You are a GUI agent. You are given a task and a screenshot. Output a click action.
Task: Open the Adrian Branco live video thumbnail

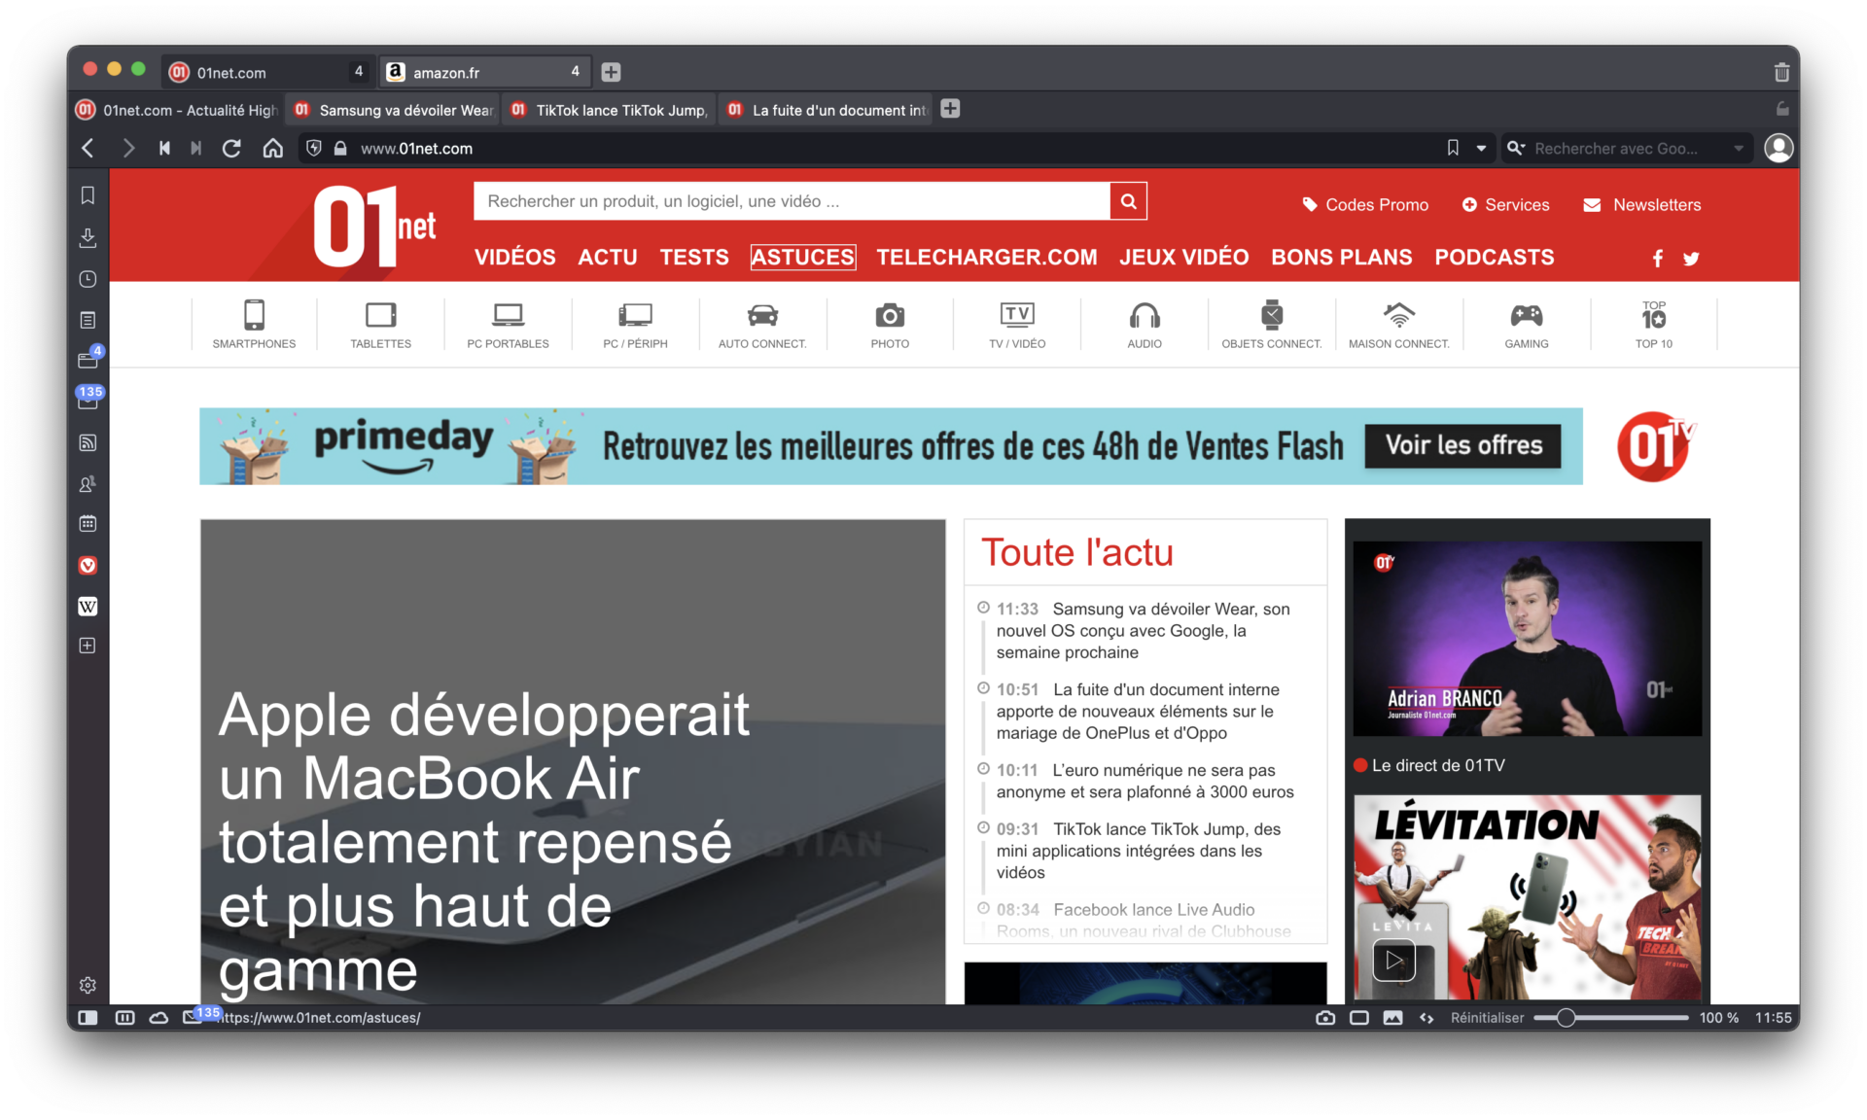tap(1528, 639)
